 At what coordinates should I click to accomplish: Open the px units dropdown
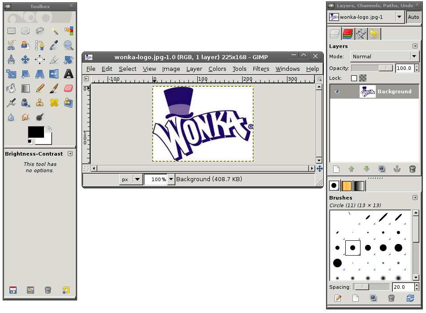coord(131,179)
